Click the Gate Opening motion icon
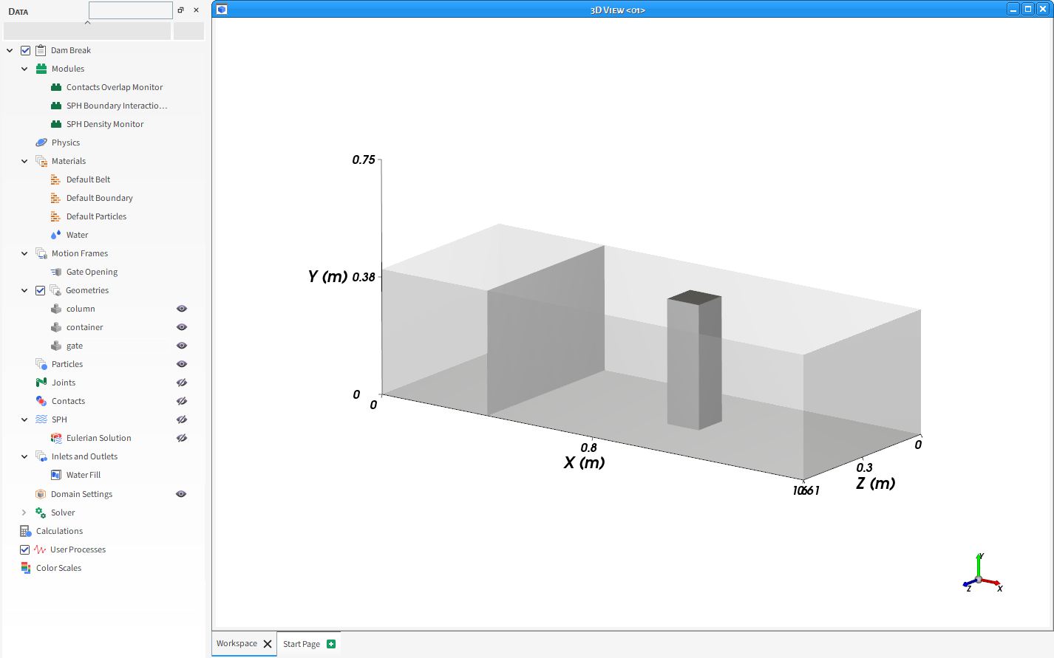The image size is (1054, 658). (56, 272)
